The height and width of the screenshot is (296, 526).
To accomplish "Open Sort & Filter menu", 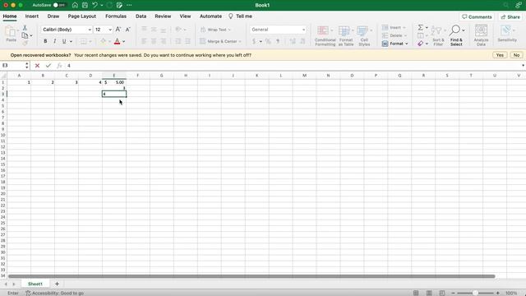I will (438, 35).
